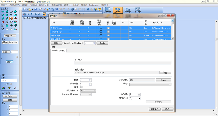This screenshot has height=116, width=218.
Task: Open the 共边切割(CC) dropdown set to None
Action: tap(88, 91)
